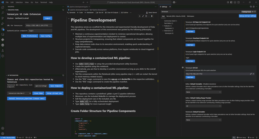Click Backup and Sync Settings button
The width and height of the screenshot is (259, 139).
click(x=247, y=16)
